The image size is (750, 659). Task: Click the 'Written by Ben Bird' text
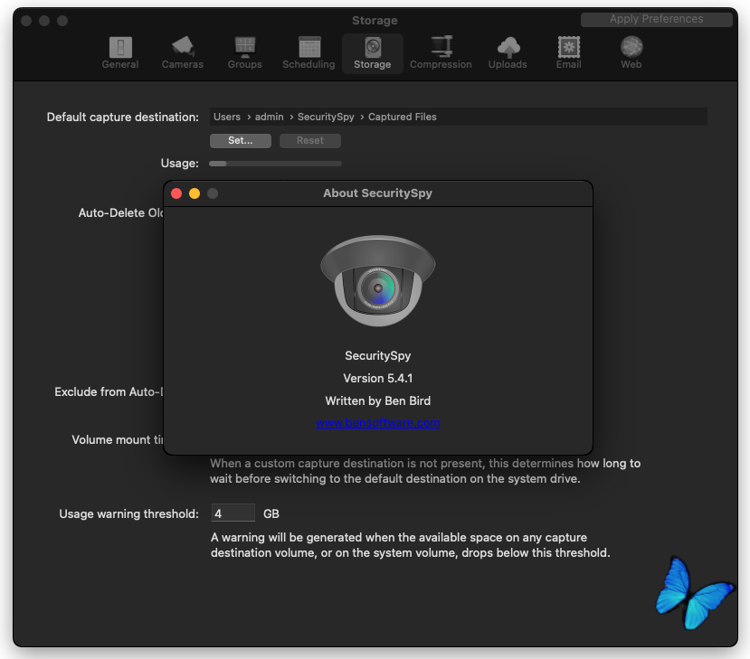coord(378,401)
